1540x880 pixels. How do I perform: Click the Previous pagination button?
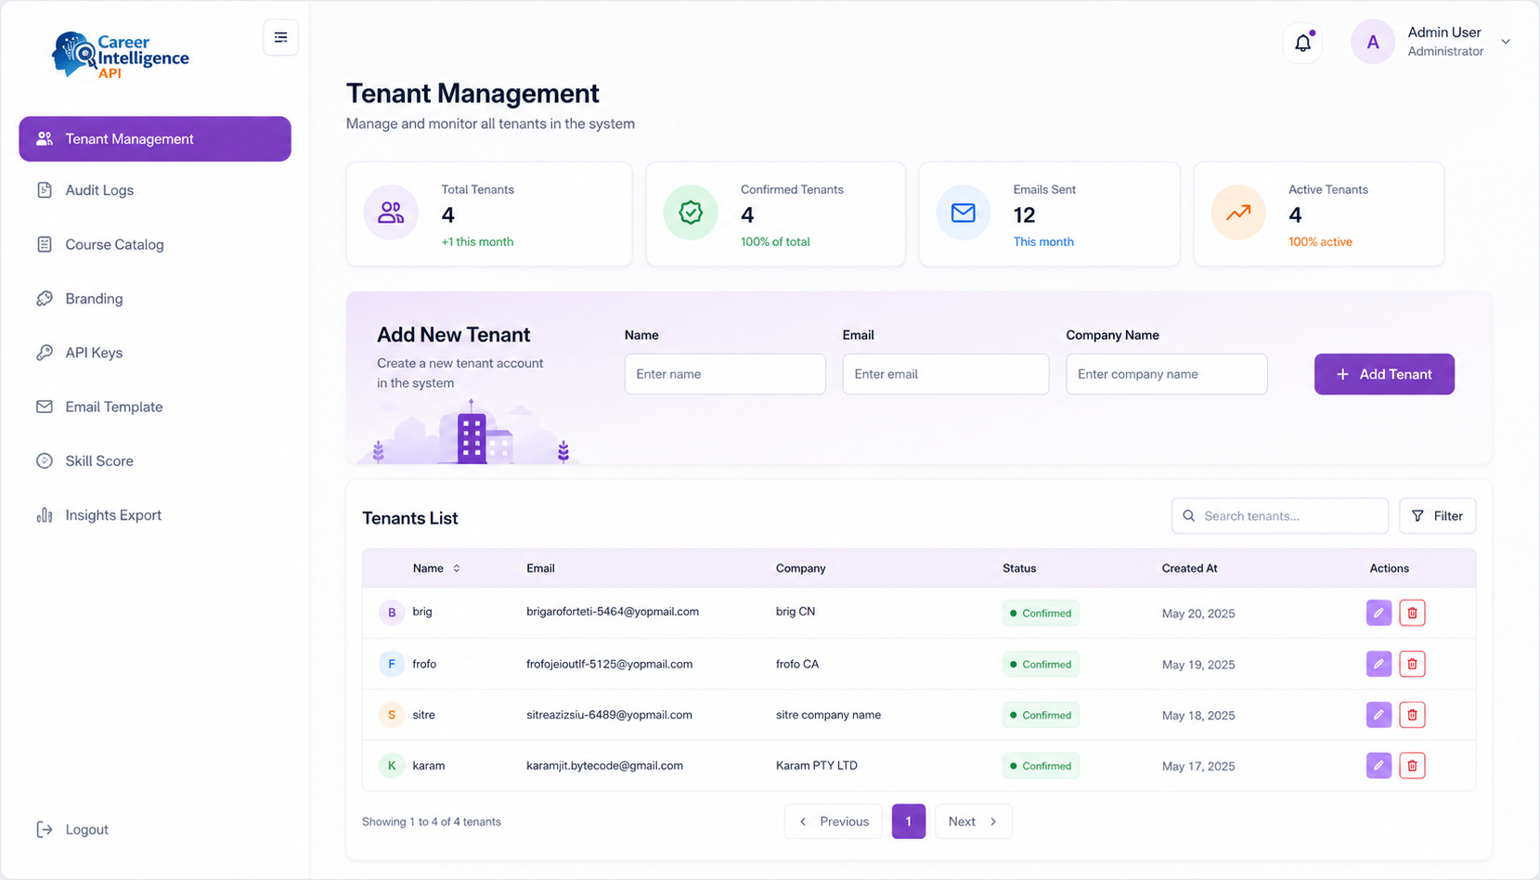coord(834,822)
